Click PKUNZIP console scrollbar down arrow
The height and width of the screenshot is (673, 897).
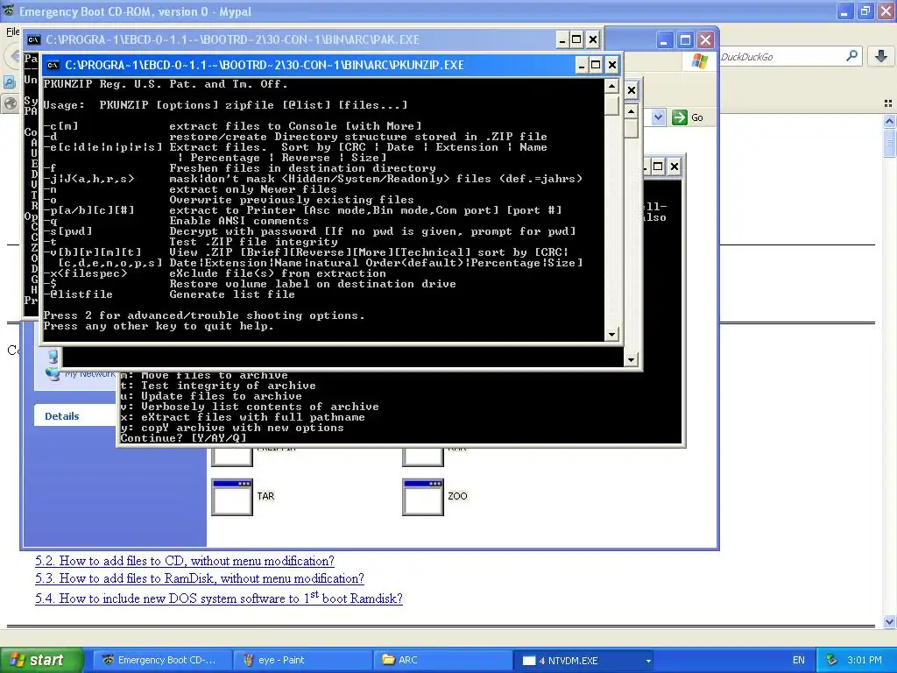pos(611,334)
